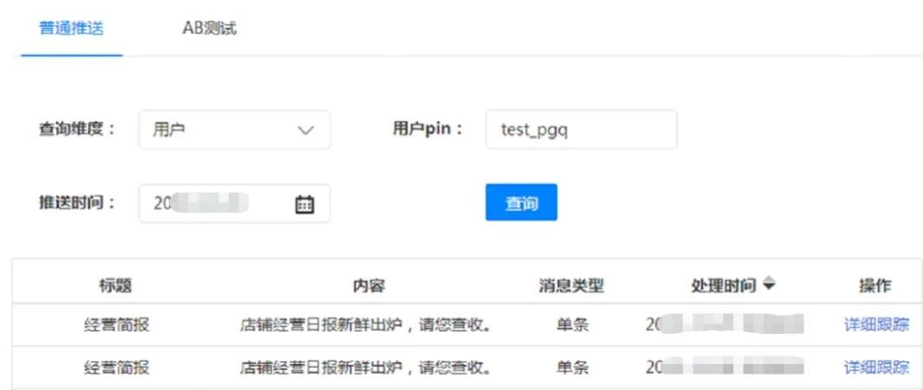Image resolution: width=923 pixels, height=390 pixels.
Task: Focus the 用户pin input field containing test_pgq
Action: (581, 130)
